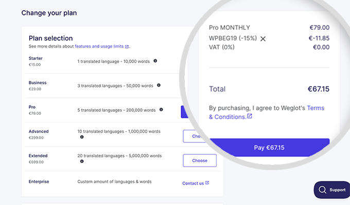Click '1 translated language - 10,000 words'
The height and width of the screenshot is (205, 350).
click(113, 61)
